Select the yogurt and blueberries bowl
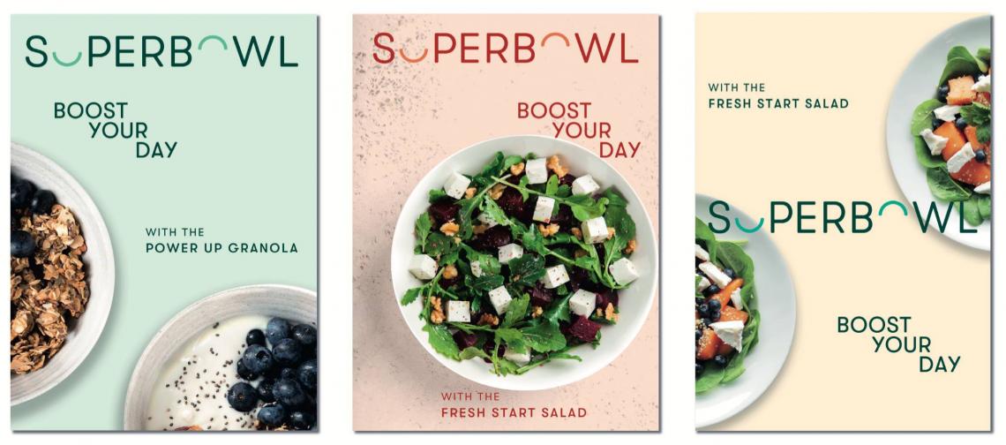The width and height of the screenshot is (1006, 445). pos(221,358)
